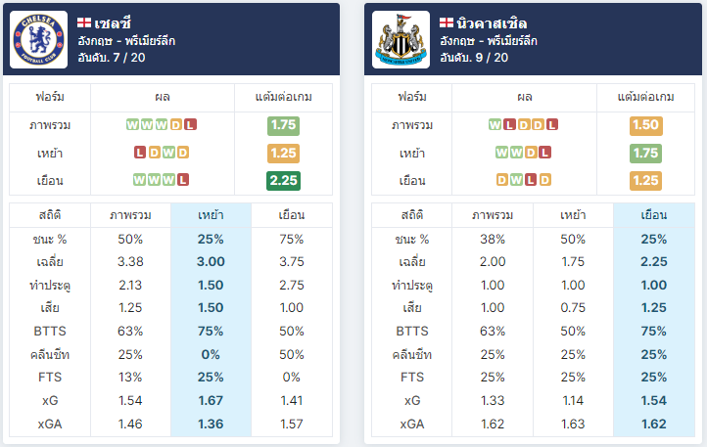Select the highlighted เยือน column header for Newcastle
The width and height of the screenshot is (707, 447).
pyautogui.click(x=654, y=215)
